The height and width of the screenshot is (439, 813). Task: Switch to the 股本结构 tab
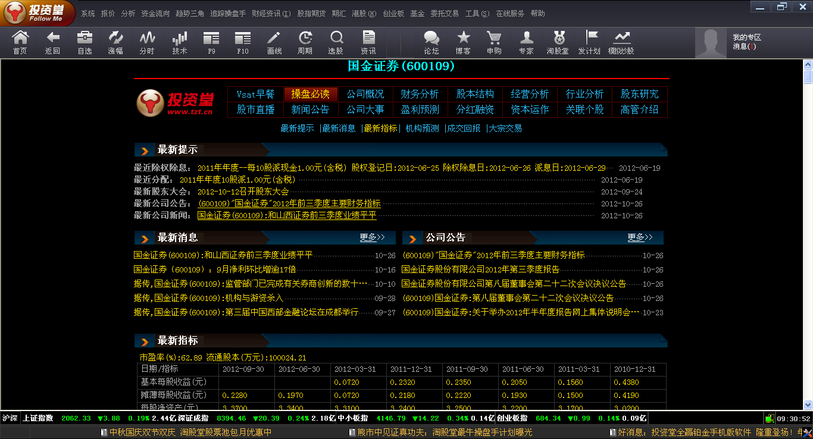pos(475,94)
